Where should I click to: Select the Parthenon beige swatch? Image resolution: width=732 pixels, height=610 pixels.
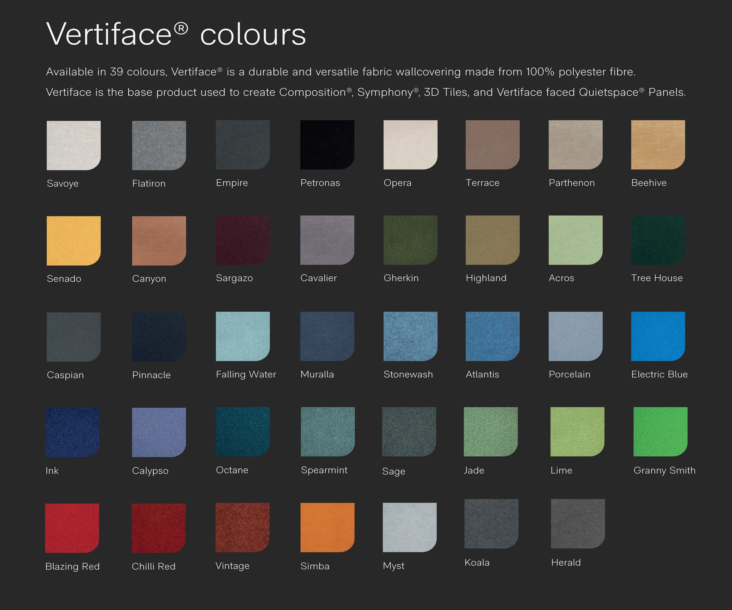575,145
